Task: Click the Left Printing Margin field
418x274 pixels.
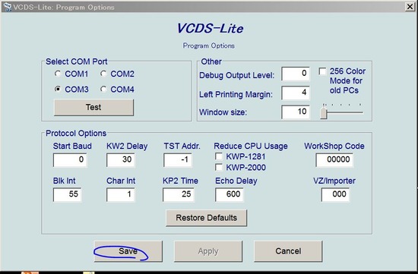Action: (296, 93)
